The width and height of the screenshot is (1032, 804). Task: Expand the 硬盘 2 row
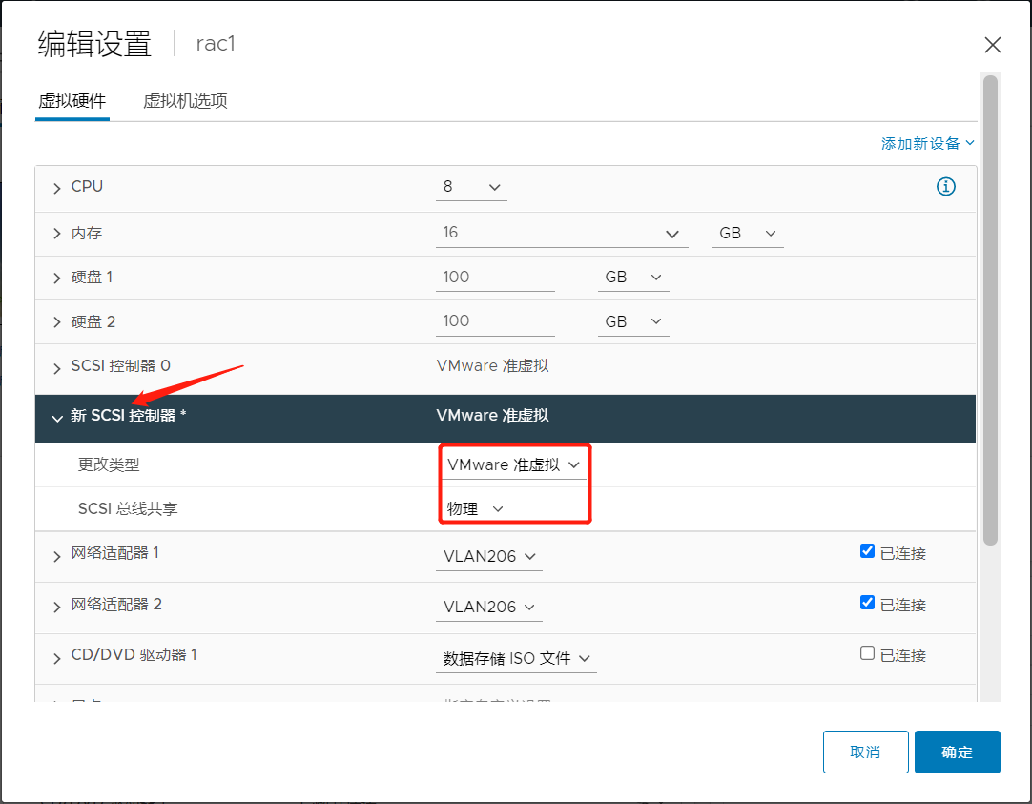point(57,322)
